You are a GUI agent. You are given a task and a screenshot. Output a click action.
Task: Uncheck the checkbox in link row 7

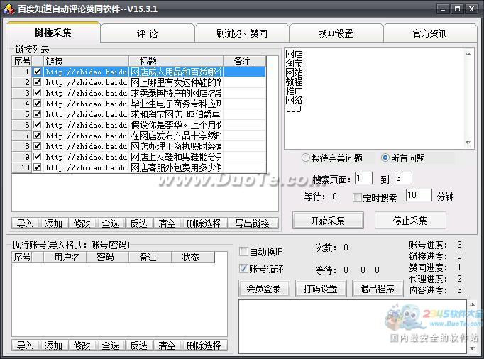pyautogui.click(x=38, y=136)
